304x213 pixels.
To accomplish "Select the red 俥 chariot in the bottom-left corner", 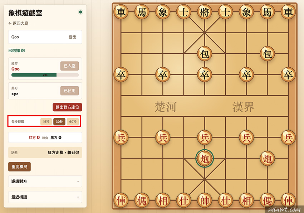I will [121, 200].
